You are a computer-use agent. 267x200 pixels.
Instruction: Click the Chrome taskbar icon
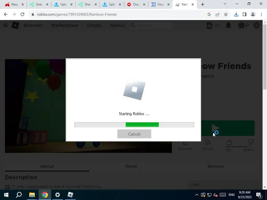(45, 195)
